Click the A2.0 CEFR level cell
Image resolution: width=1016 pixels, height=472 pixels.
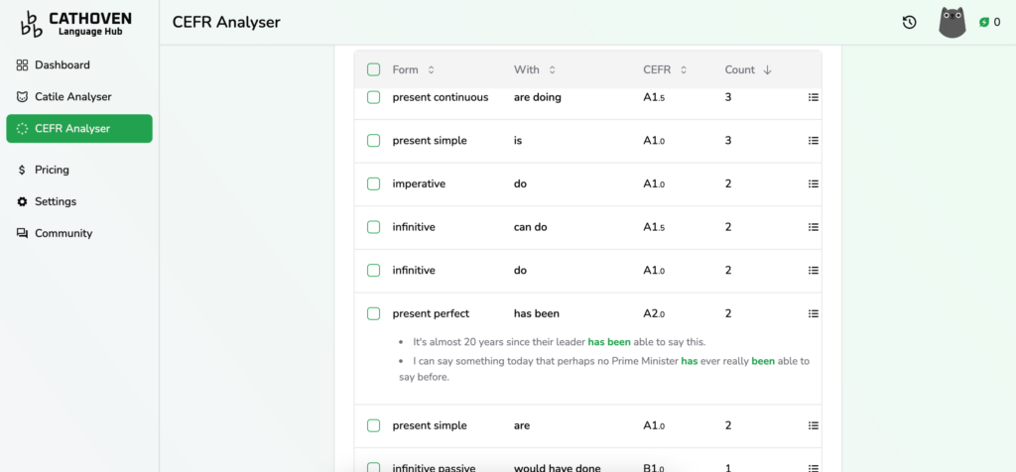click(655, 313)
